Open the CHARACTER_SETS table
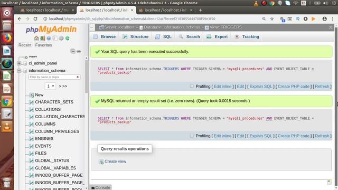Image resolution: width=338 pixels, height=190 pixels. (x=54, y=102)
